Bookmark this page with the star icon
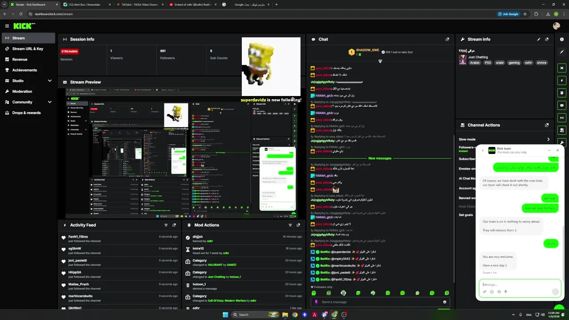Viewport: 569px width, 320px height. 525,14
